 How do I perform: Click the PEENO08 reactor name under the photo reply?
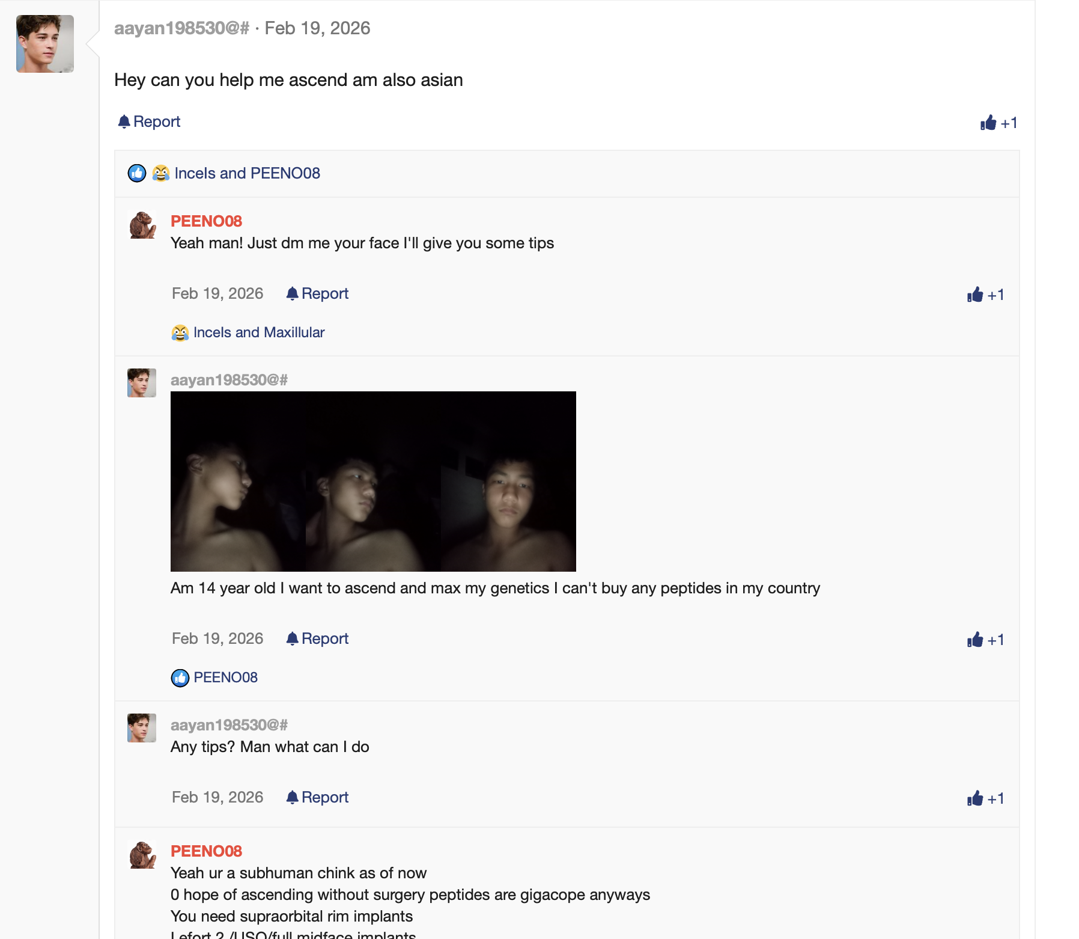click(225, 677)
